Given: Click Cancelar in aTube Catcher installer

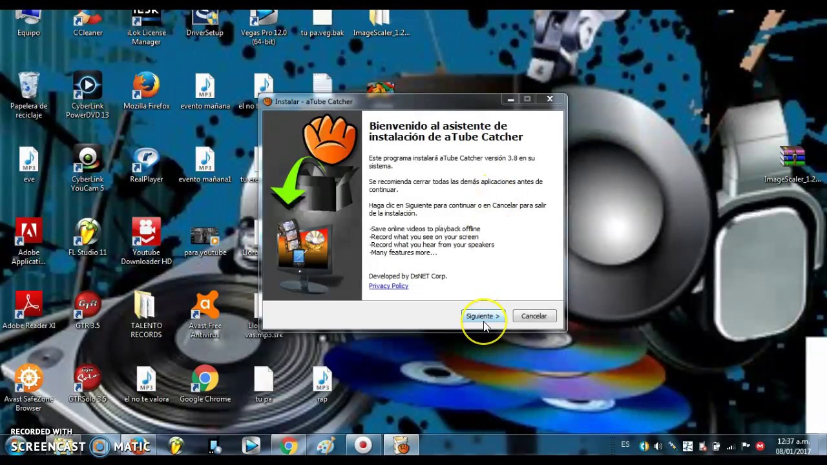Looking at the screenshot, I should [x=534, y=316].
